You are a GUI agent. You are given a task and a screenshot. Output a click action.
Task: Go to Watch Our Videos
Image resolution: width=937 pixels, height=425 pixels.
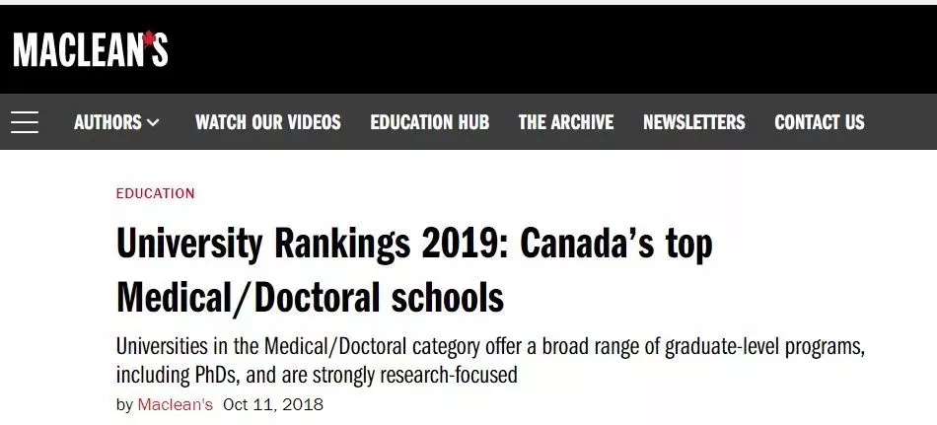point(267,122)
